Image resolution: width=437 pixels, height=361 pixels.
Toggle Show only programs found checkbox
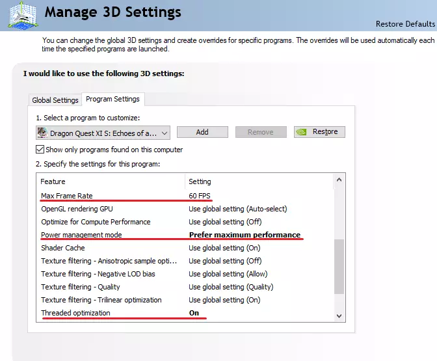click(x=40, y=150)
